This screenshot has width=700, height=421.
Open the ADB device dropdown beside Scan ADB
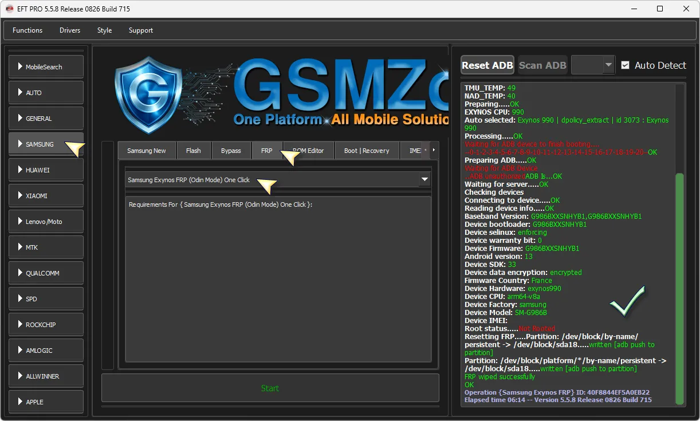[x=593, y=65]
